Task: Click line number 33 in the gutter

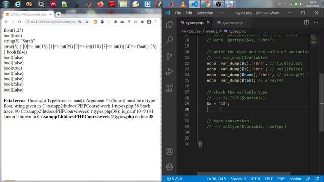Action: pyautogui.click(x=187, y=126)
